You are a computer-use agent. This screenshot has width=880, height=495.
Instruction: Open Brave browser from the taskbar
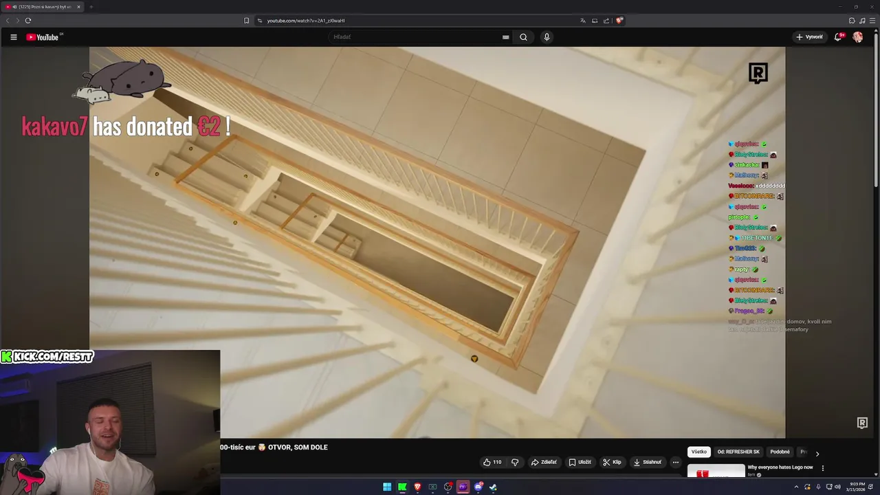pos(417,487)
